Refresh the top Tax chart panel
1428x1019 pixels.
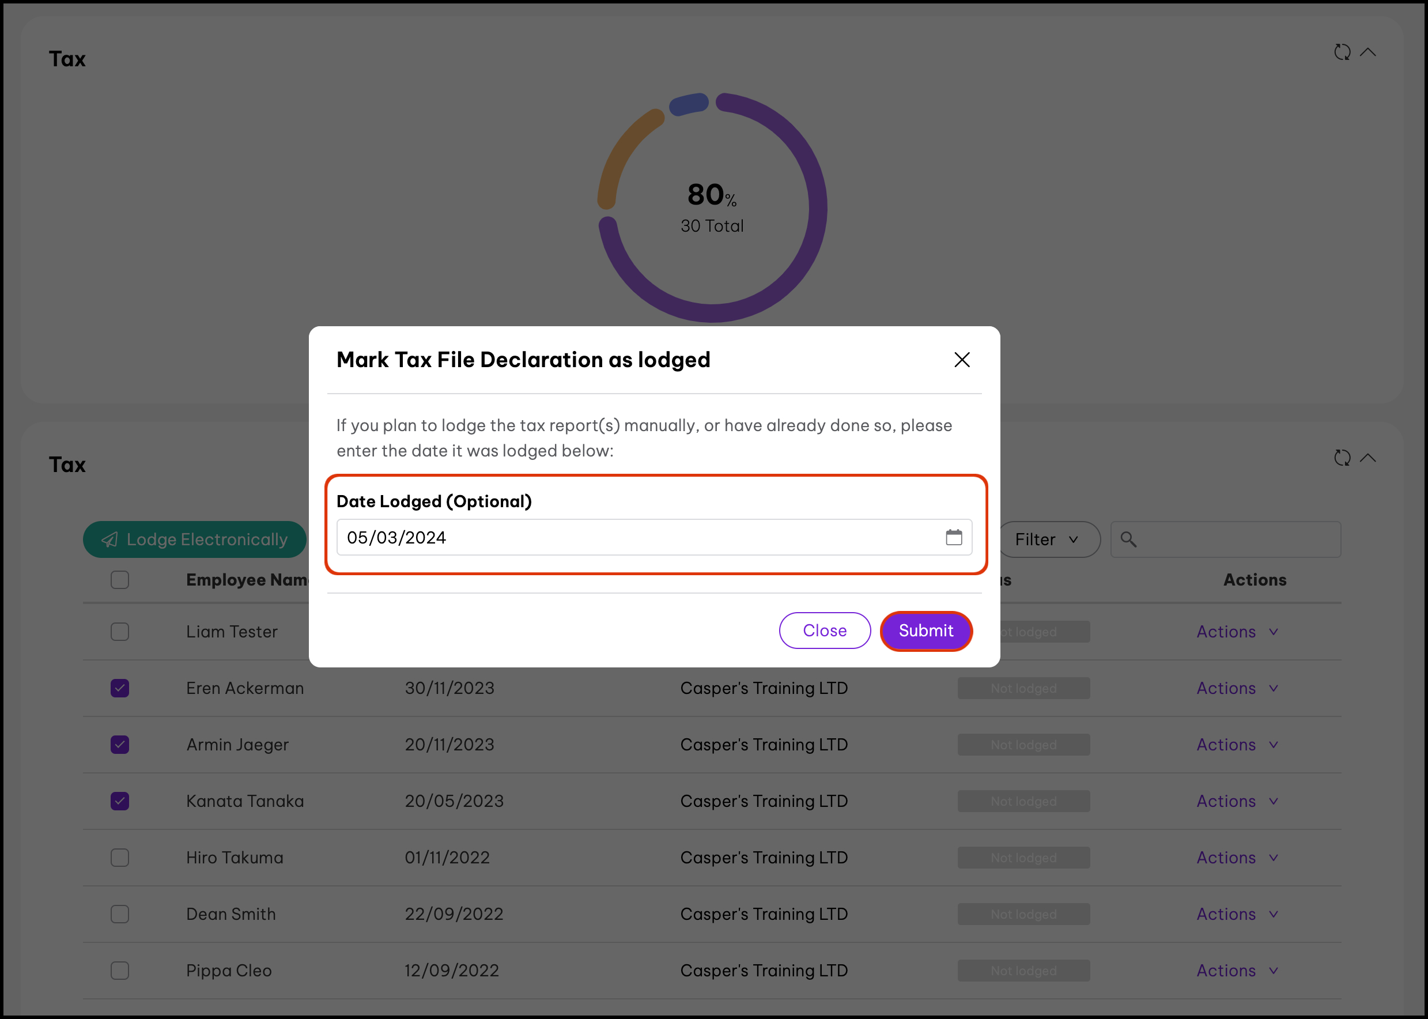coord(1342,52)
